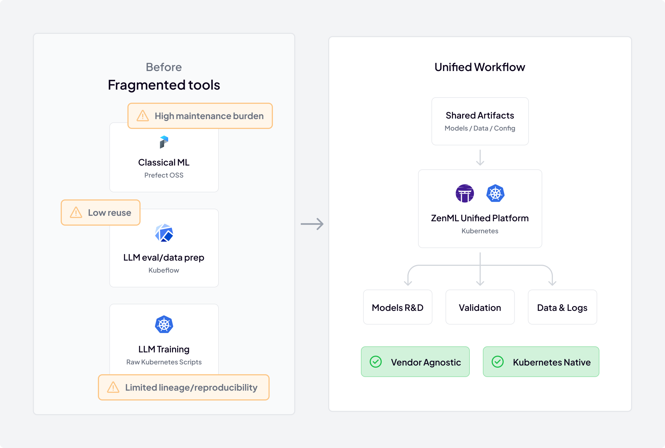Open the Models R&D box

(x=397, y=307)
